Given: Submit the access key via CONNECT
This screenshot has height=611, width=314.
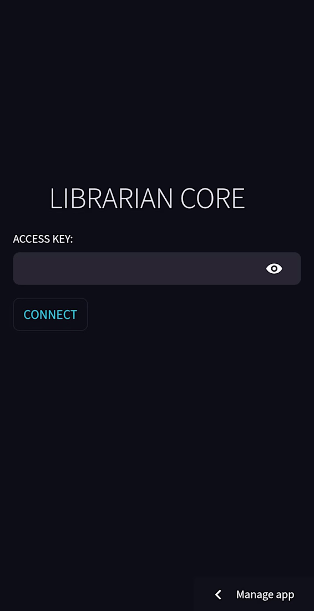Looking at the screenshot, I should [50, 314].
